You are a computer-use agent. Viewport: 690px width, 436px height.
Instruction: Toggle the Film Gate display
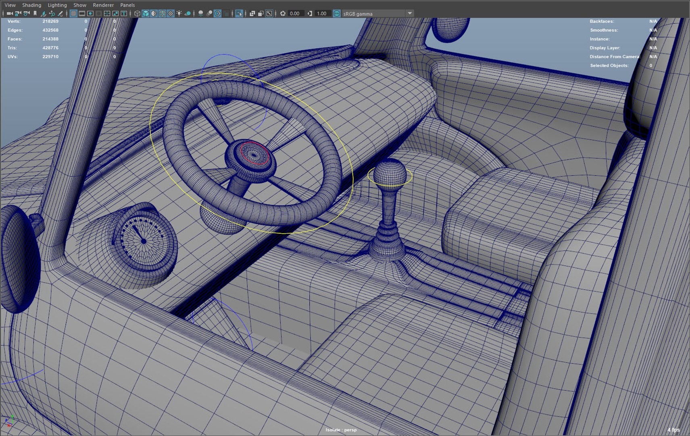coord(82,13)
